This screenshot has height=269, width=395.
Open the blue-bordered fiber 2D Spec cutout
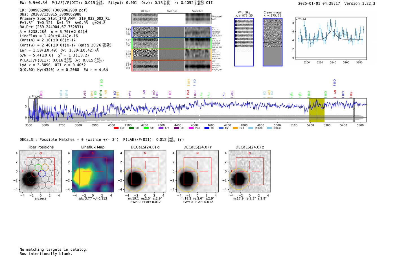[145, 32]
